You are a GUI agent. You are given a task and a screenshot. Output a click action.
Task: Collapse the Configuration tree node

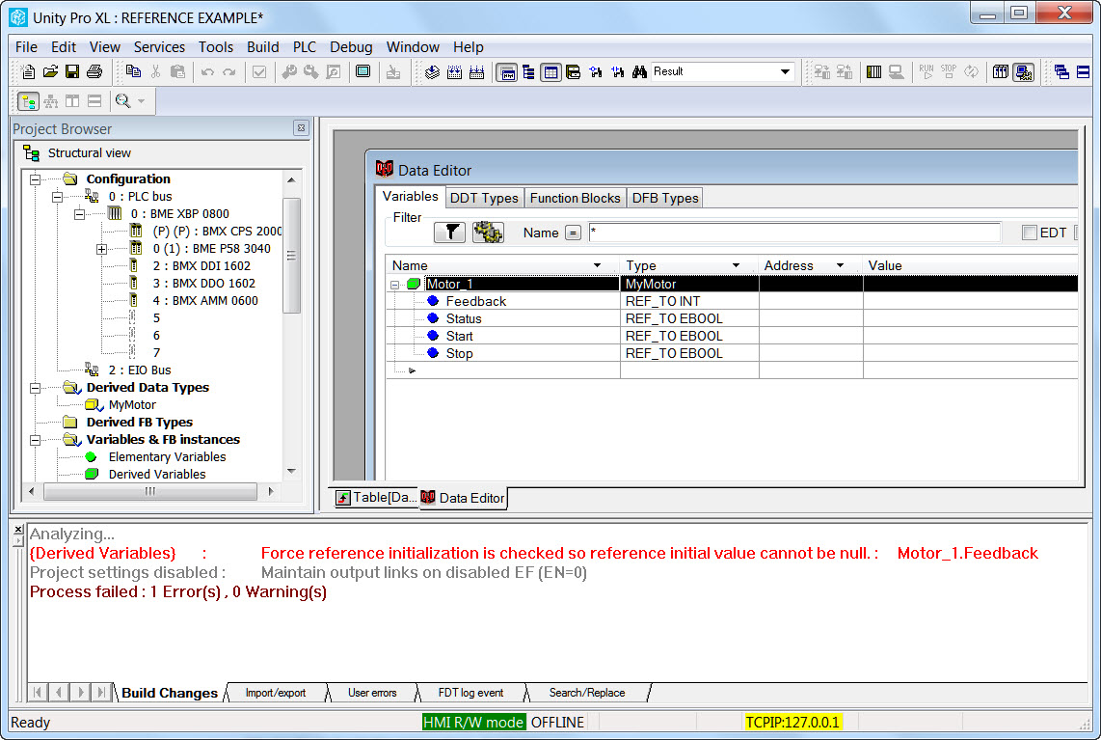pos(35,179)
